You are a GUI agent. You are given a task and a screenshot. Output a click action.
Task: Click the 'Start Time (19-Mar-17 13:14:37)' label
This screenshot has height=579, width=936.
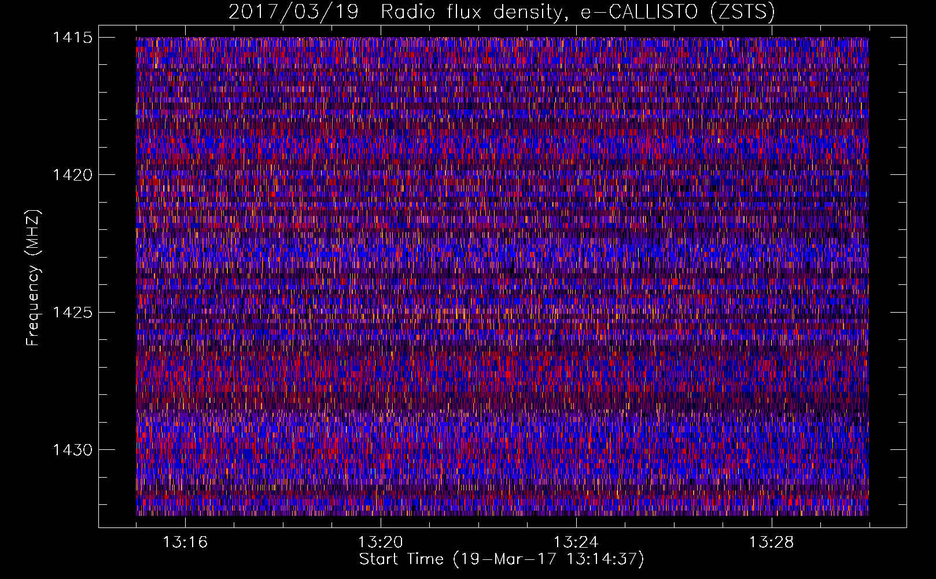pyautogui.click(x=502, y=559)
